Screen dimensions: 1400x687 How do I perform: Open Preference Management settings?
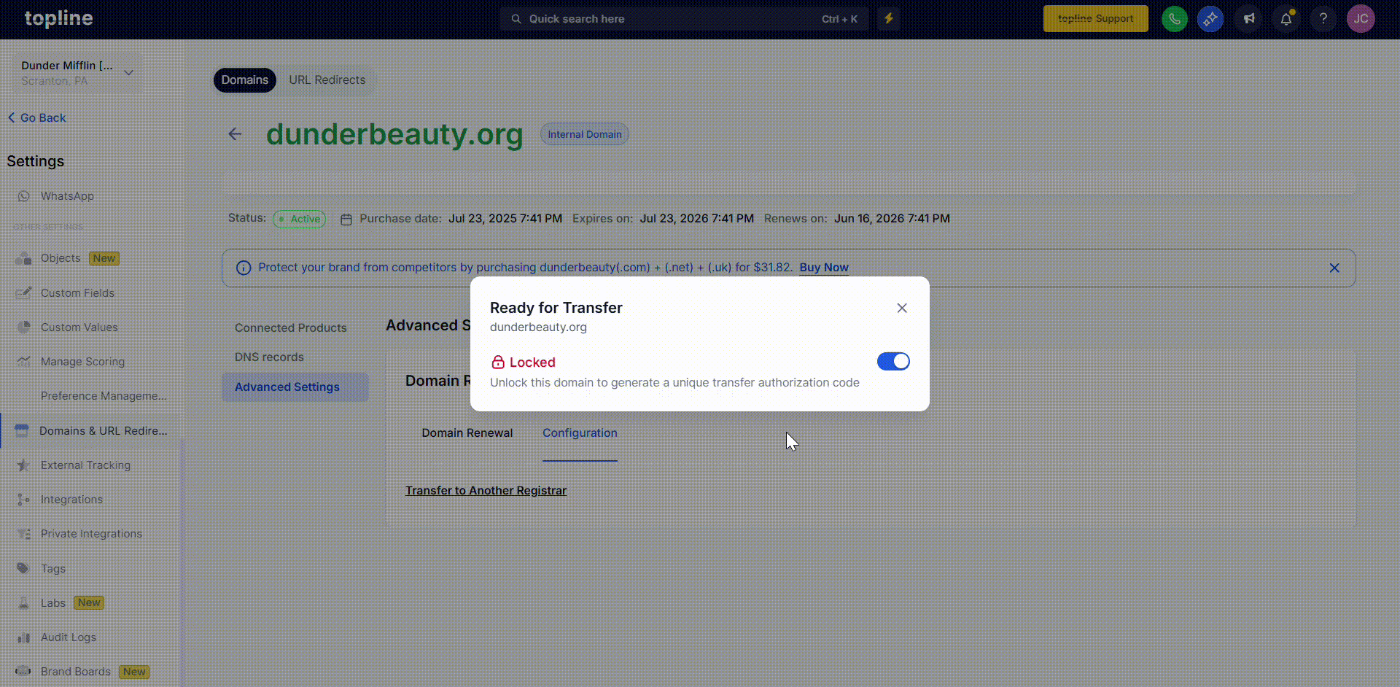coord(104,396)
